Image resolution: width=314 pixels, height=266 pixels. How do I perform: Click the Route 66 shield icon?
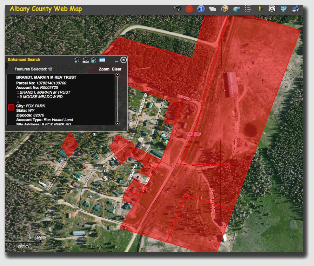272,9
